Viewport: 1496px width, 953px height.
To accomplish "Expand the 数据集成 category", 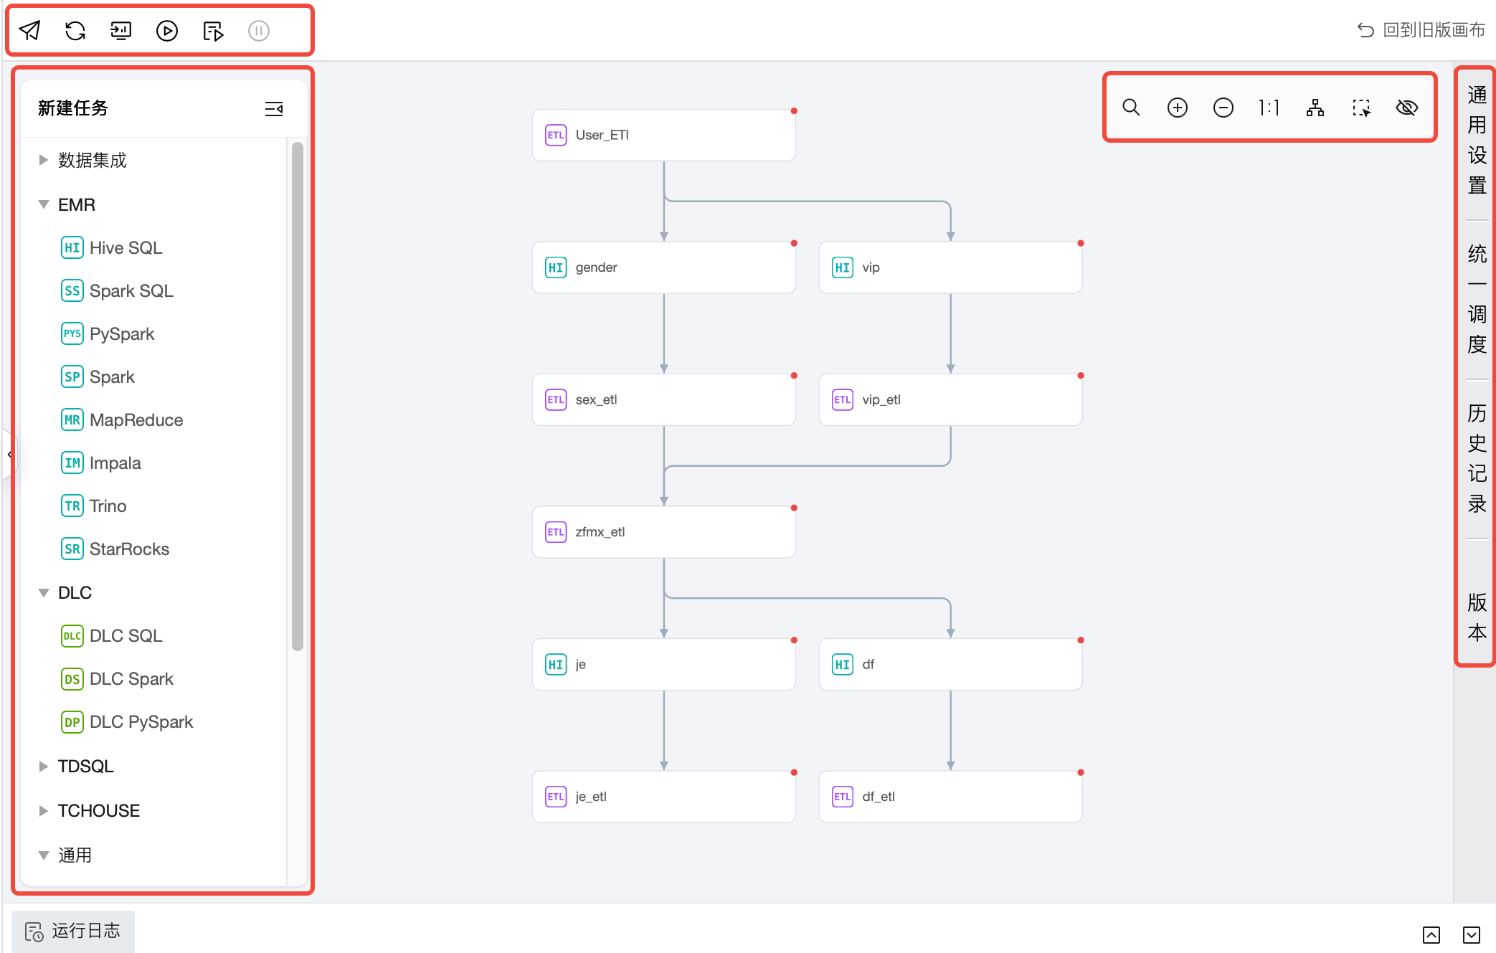I will pyautogui.click(x=44, y=160).
